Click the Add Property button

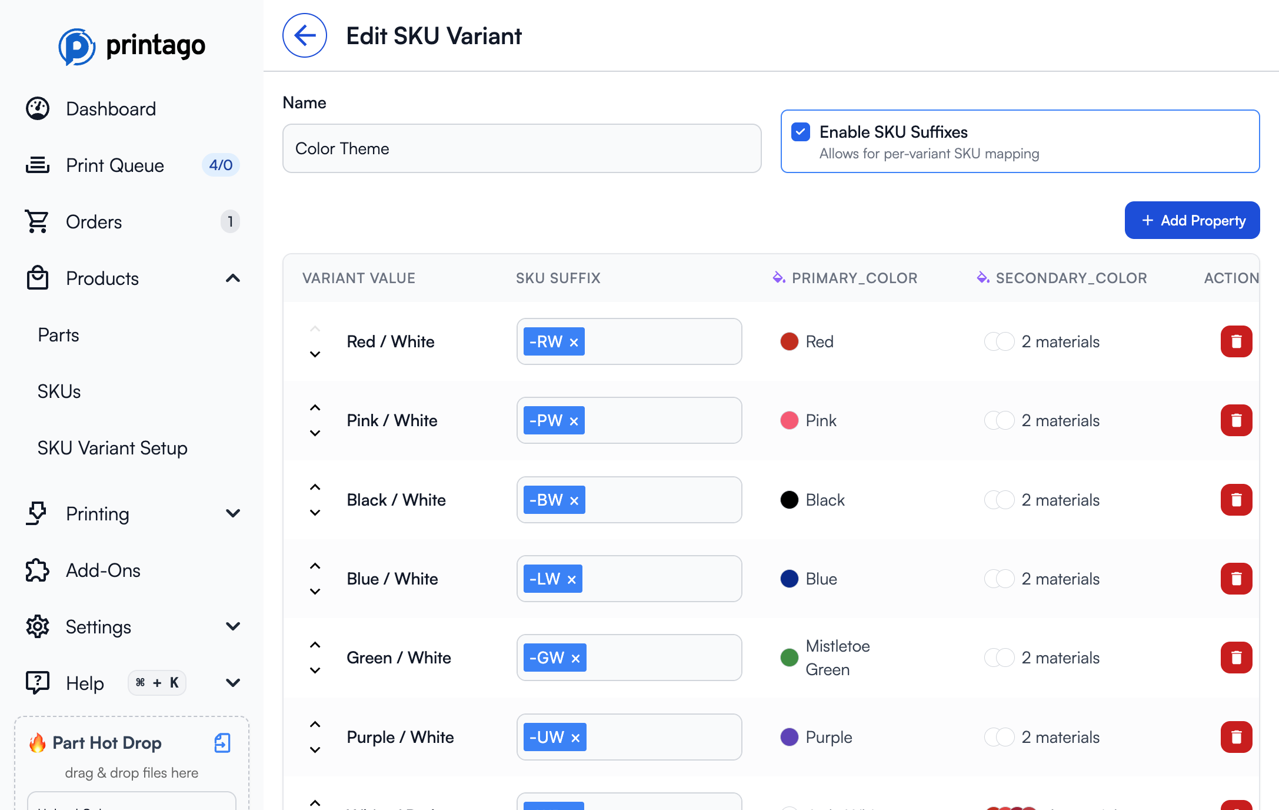pyautogui.click(x=1192, y=220)
